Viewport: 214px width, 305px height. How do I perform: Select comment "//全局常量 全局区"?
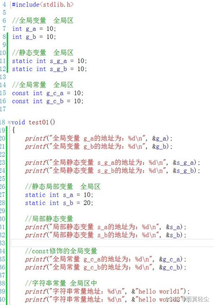coord(43,85)
